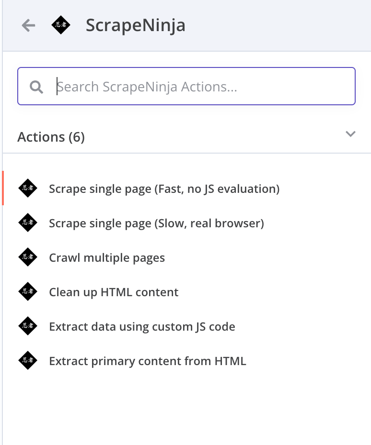Screen dimensions: 371x445
Task: Select Scrape single page (Fast, no JS evaluation)
Action: point(164,189)
